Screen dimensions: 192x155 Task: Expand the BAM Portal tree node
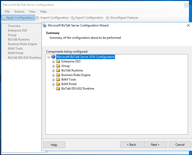(53, 84)
